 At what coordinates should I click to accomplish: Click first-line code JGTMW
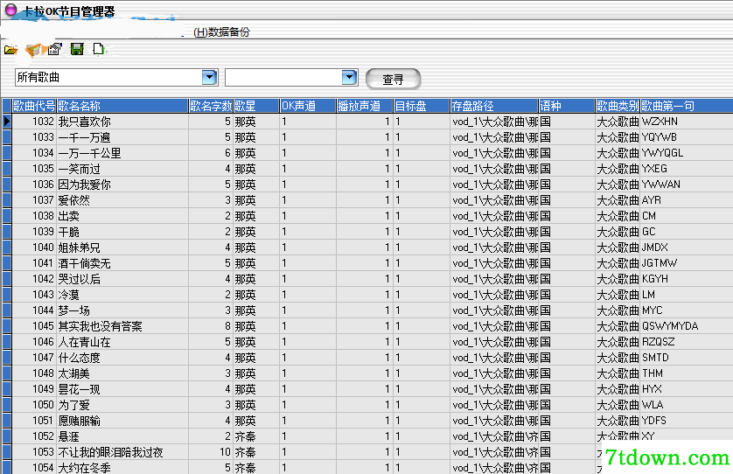pyautogui.click(x=660, y=263)
